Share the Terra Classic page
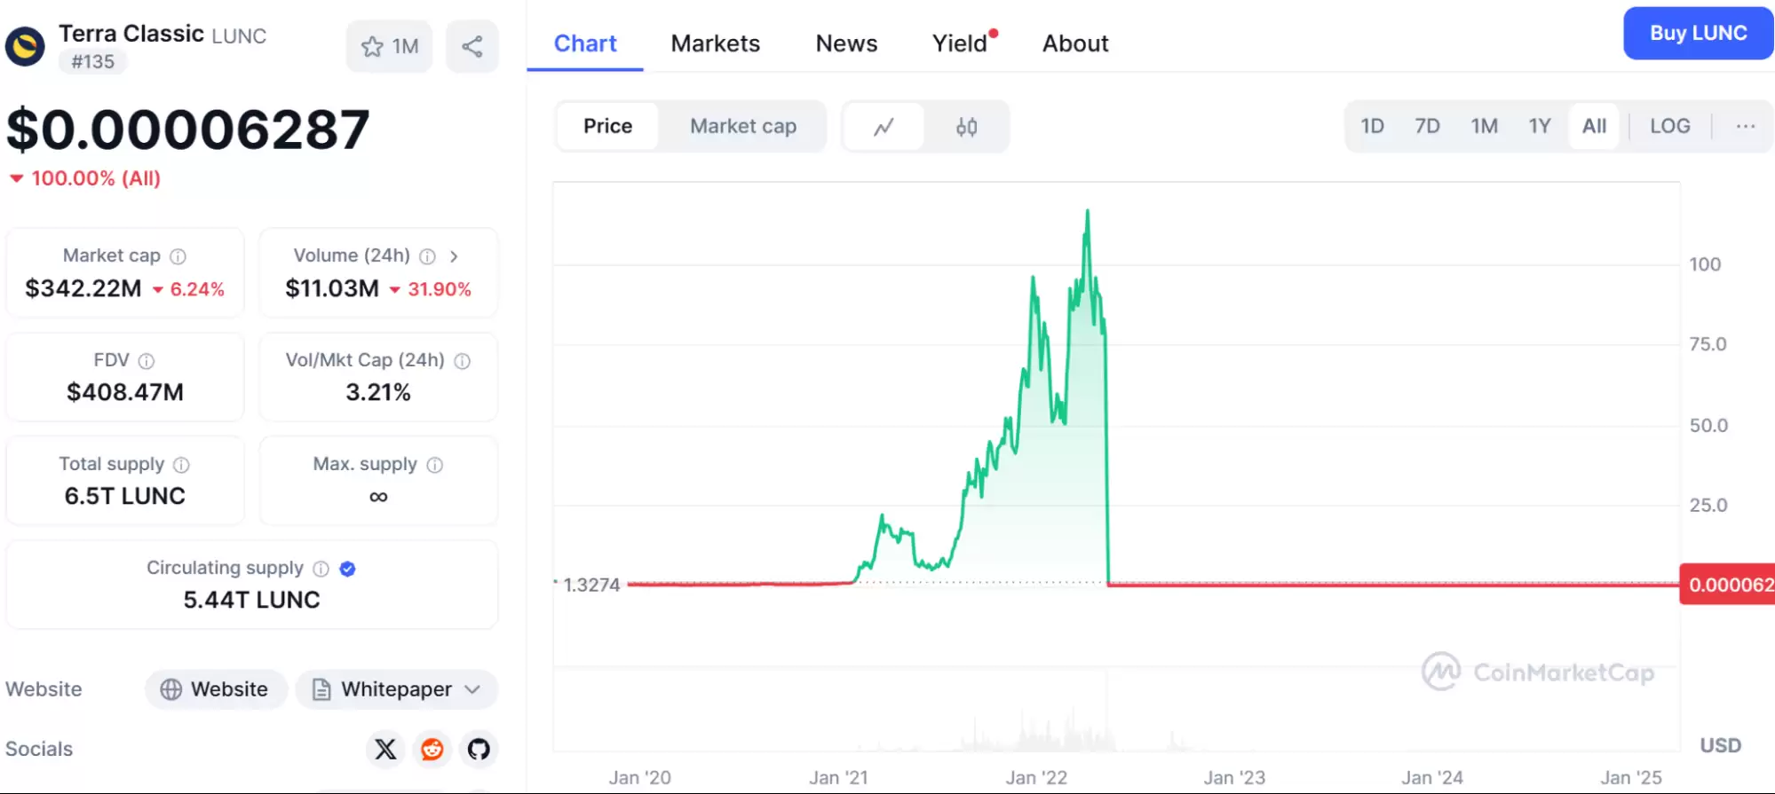Screen dimensions: 1775x794 click(x=471, y=46)
